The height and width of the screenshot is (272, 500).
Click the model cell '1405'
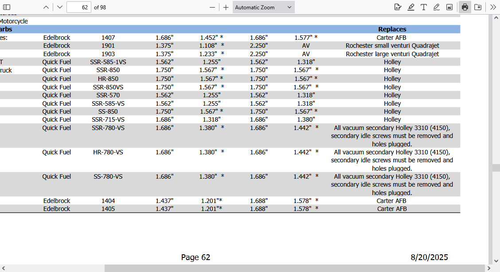click(108, 209)
